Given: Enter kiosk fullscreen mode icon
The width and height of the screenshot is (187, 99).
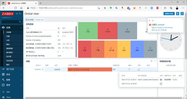Looking at the screenshot, I should pos(182,14).
